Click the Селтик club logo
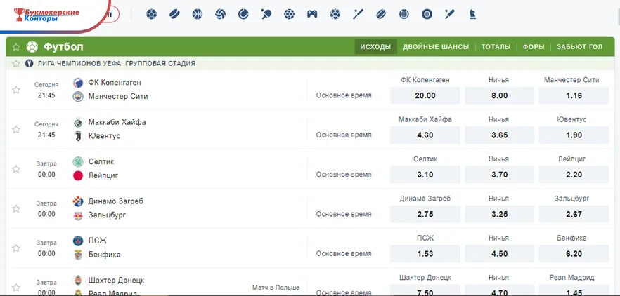620x296 pixels. 78,161
